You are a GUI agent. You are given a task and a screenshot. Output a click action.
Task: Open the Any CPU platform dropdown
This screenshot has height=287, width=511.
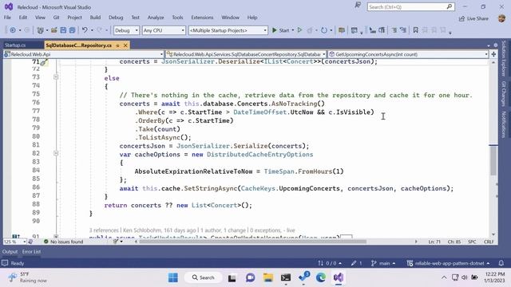pyautogui.click(x=164, y=30)
